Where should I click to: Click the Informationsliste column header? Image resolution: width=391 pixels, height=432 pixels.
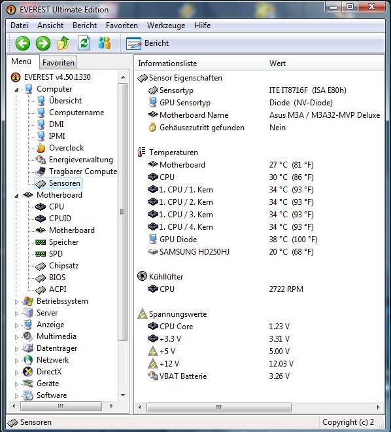[200, 63]
